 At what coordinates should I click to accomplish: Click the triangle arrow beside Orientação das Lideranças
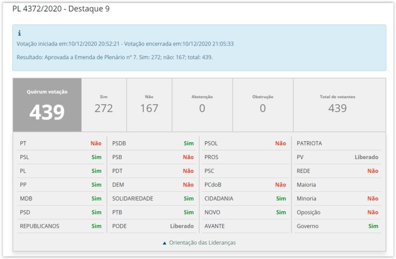164,243
